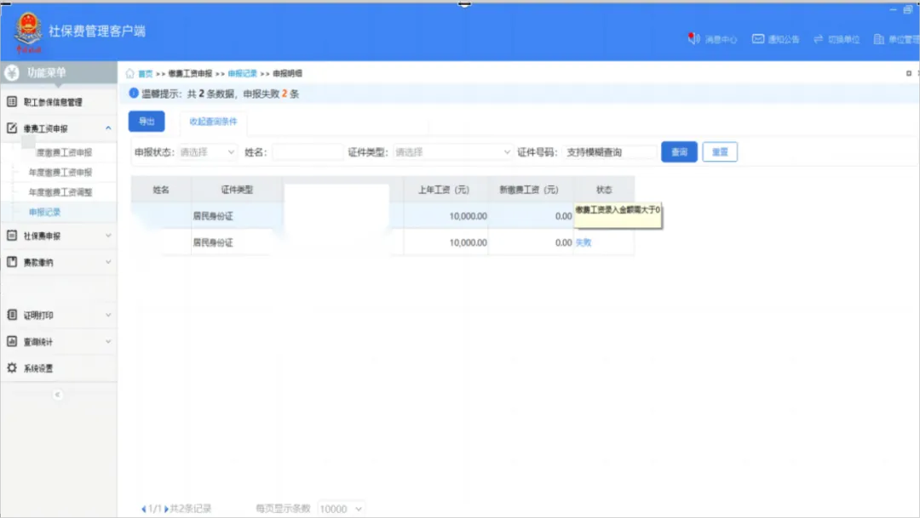Click the 社保费申报 sidebar icon

[12, 235]
